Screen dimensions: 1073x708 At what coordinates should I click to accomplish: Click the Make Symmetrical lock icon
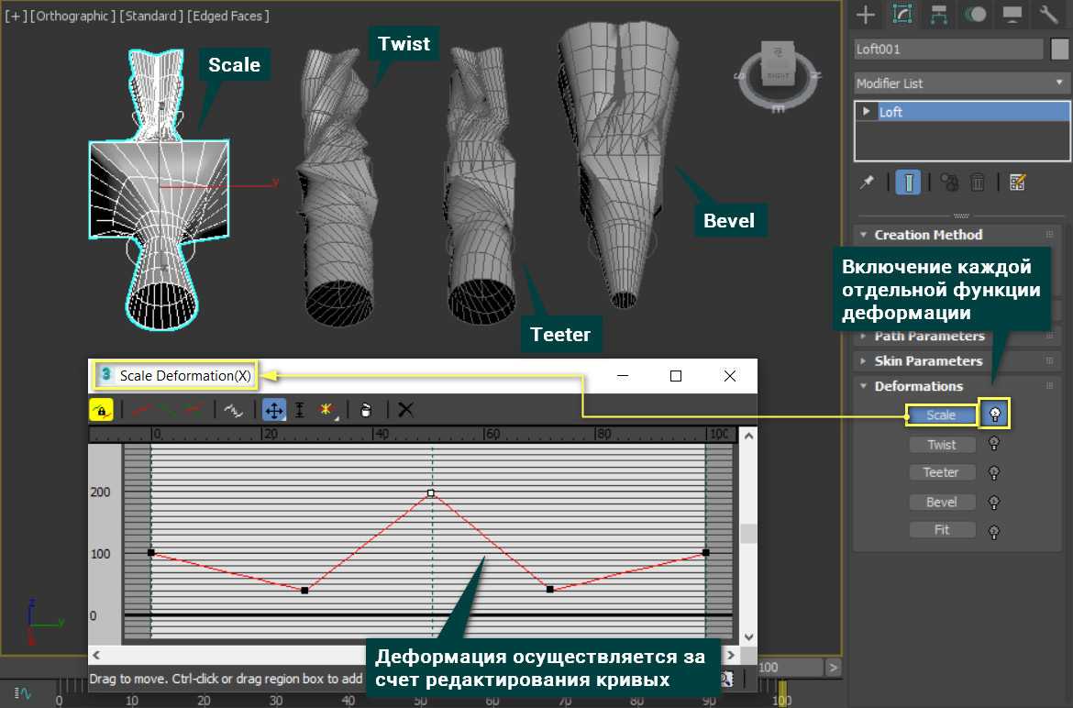101,410
